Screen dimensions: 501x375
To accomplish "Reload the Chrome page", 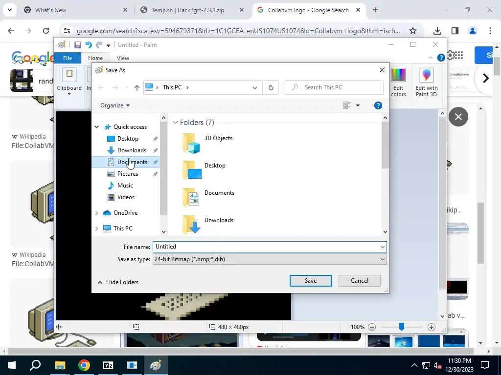I will pos(46,31).
